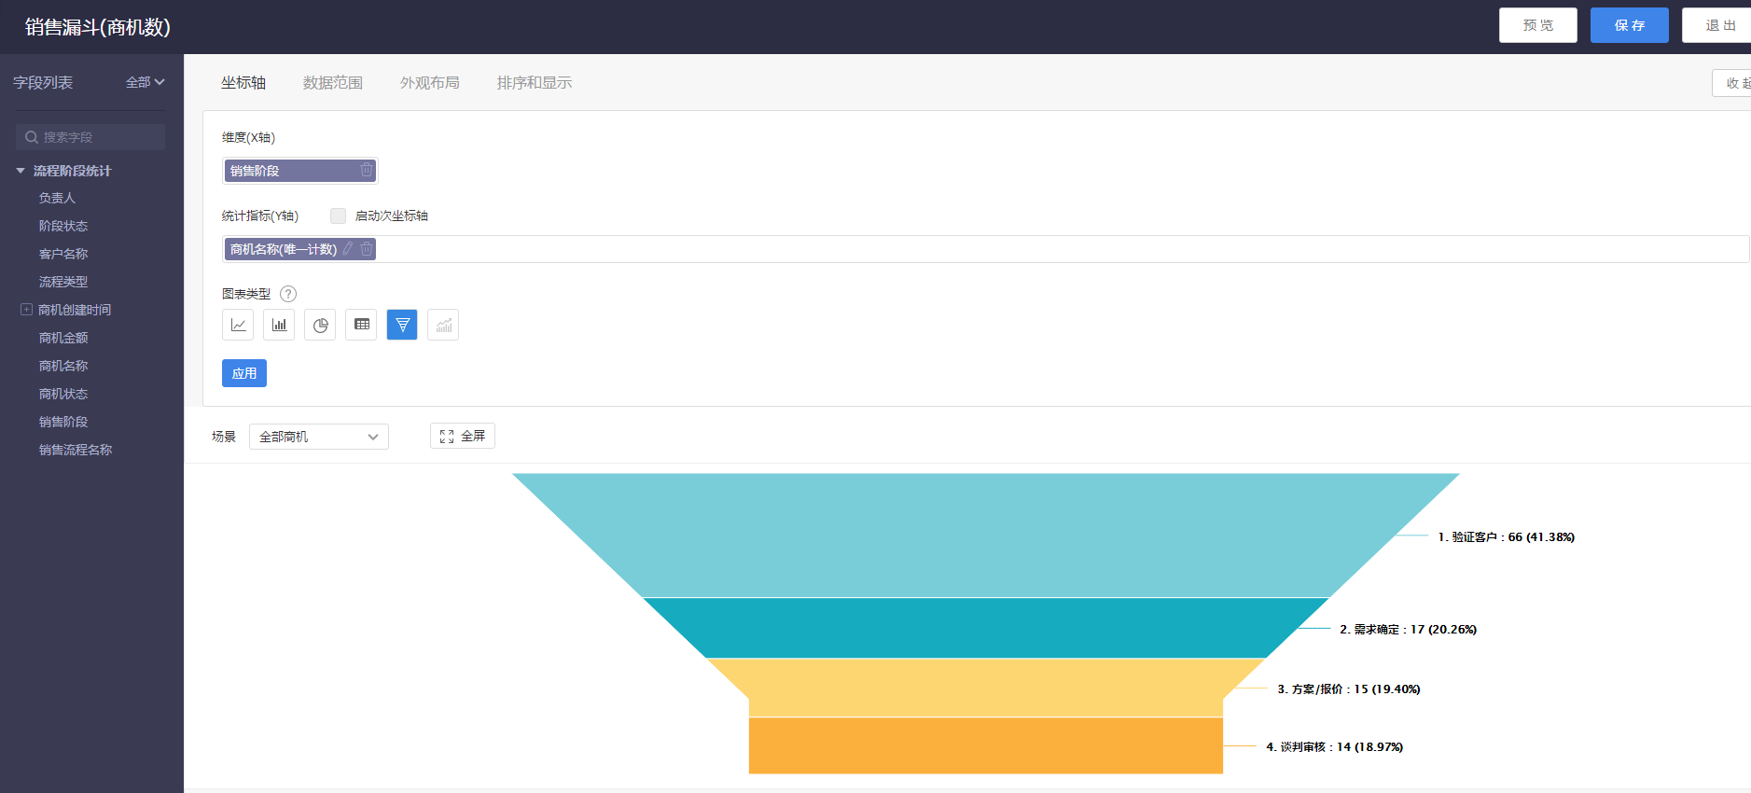Delete the 销售阶段 dimension field
Image resolution: width=1751 pixels, height=793 pixels.
(367, 170)
